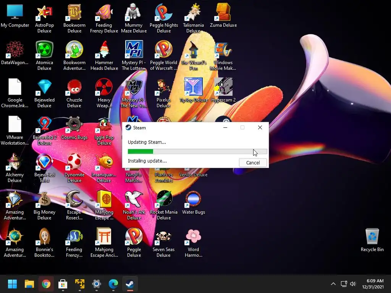
Task: Select Cosmic Bugs shortcut
Action: tap(74, 128)
